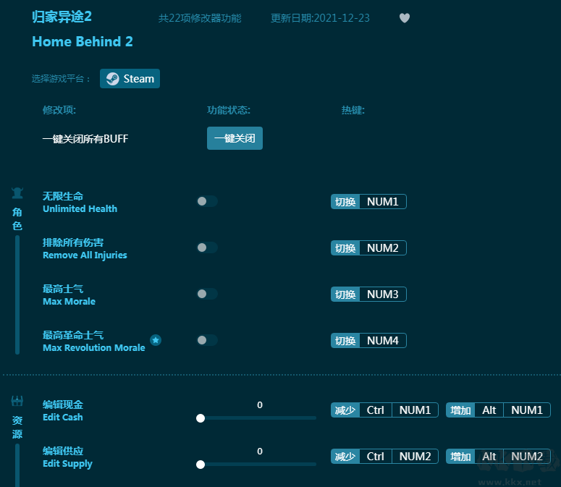561x487 pixels.
Task: Click the update date 2021-12-23 text
Action: point(320,18)
